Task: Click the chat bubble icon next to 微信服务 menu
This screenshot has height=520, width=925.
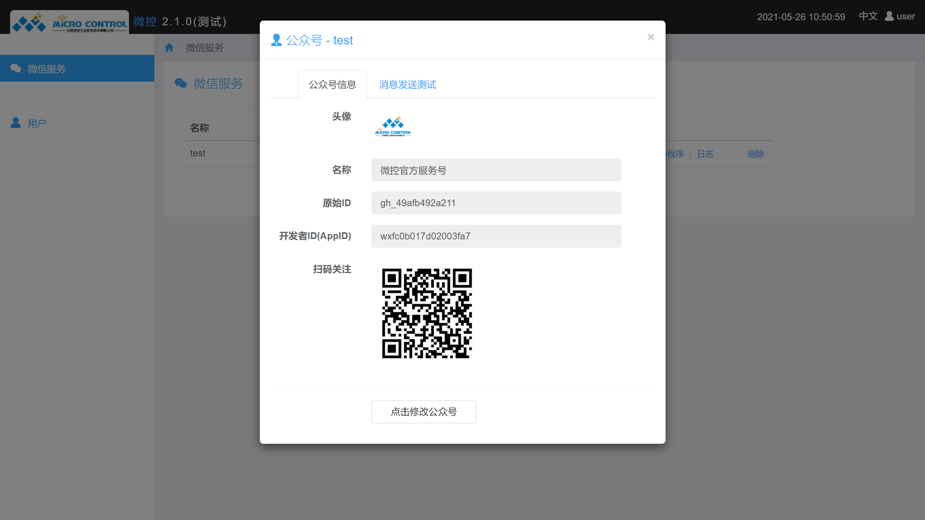Action: coord(16,68)
